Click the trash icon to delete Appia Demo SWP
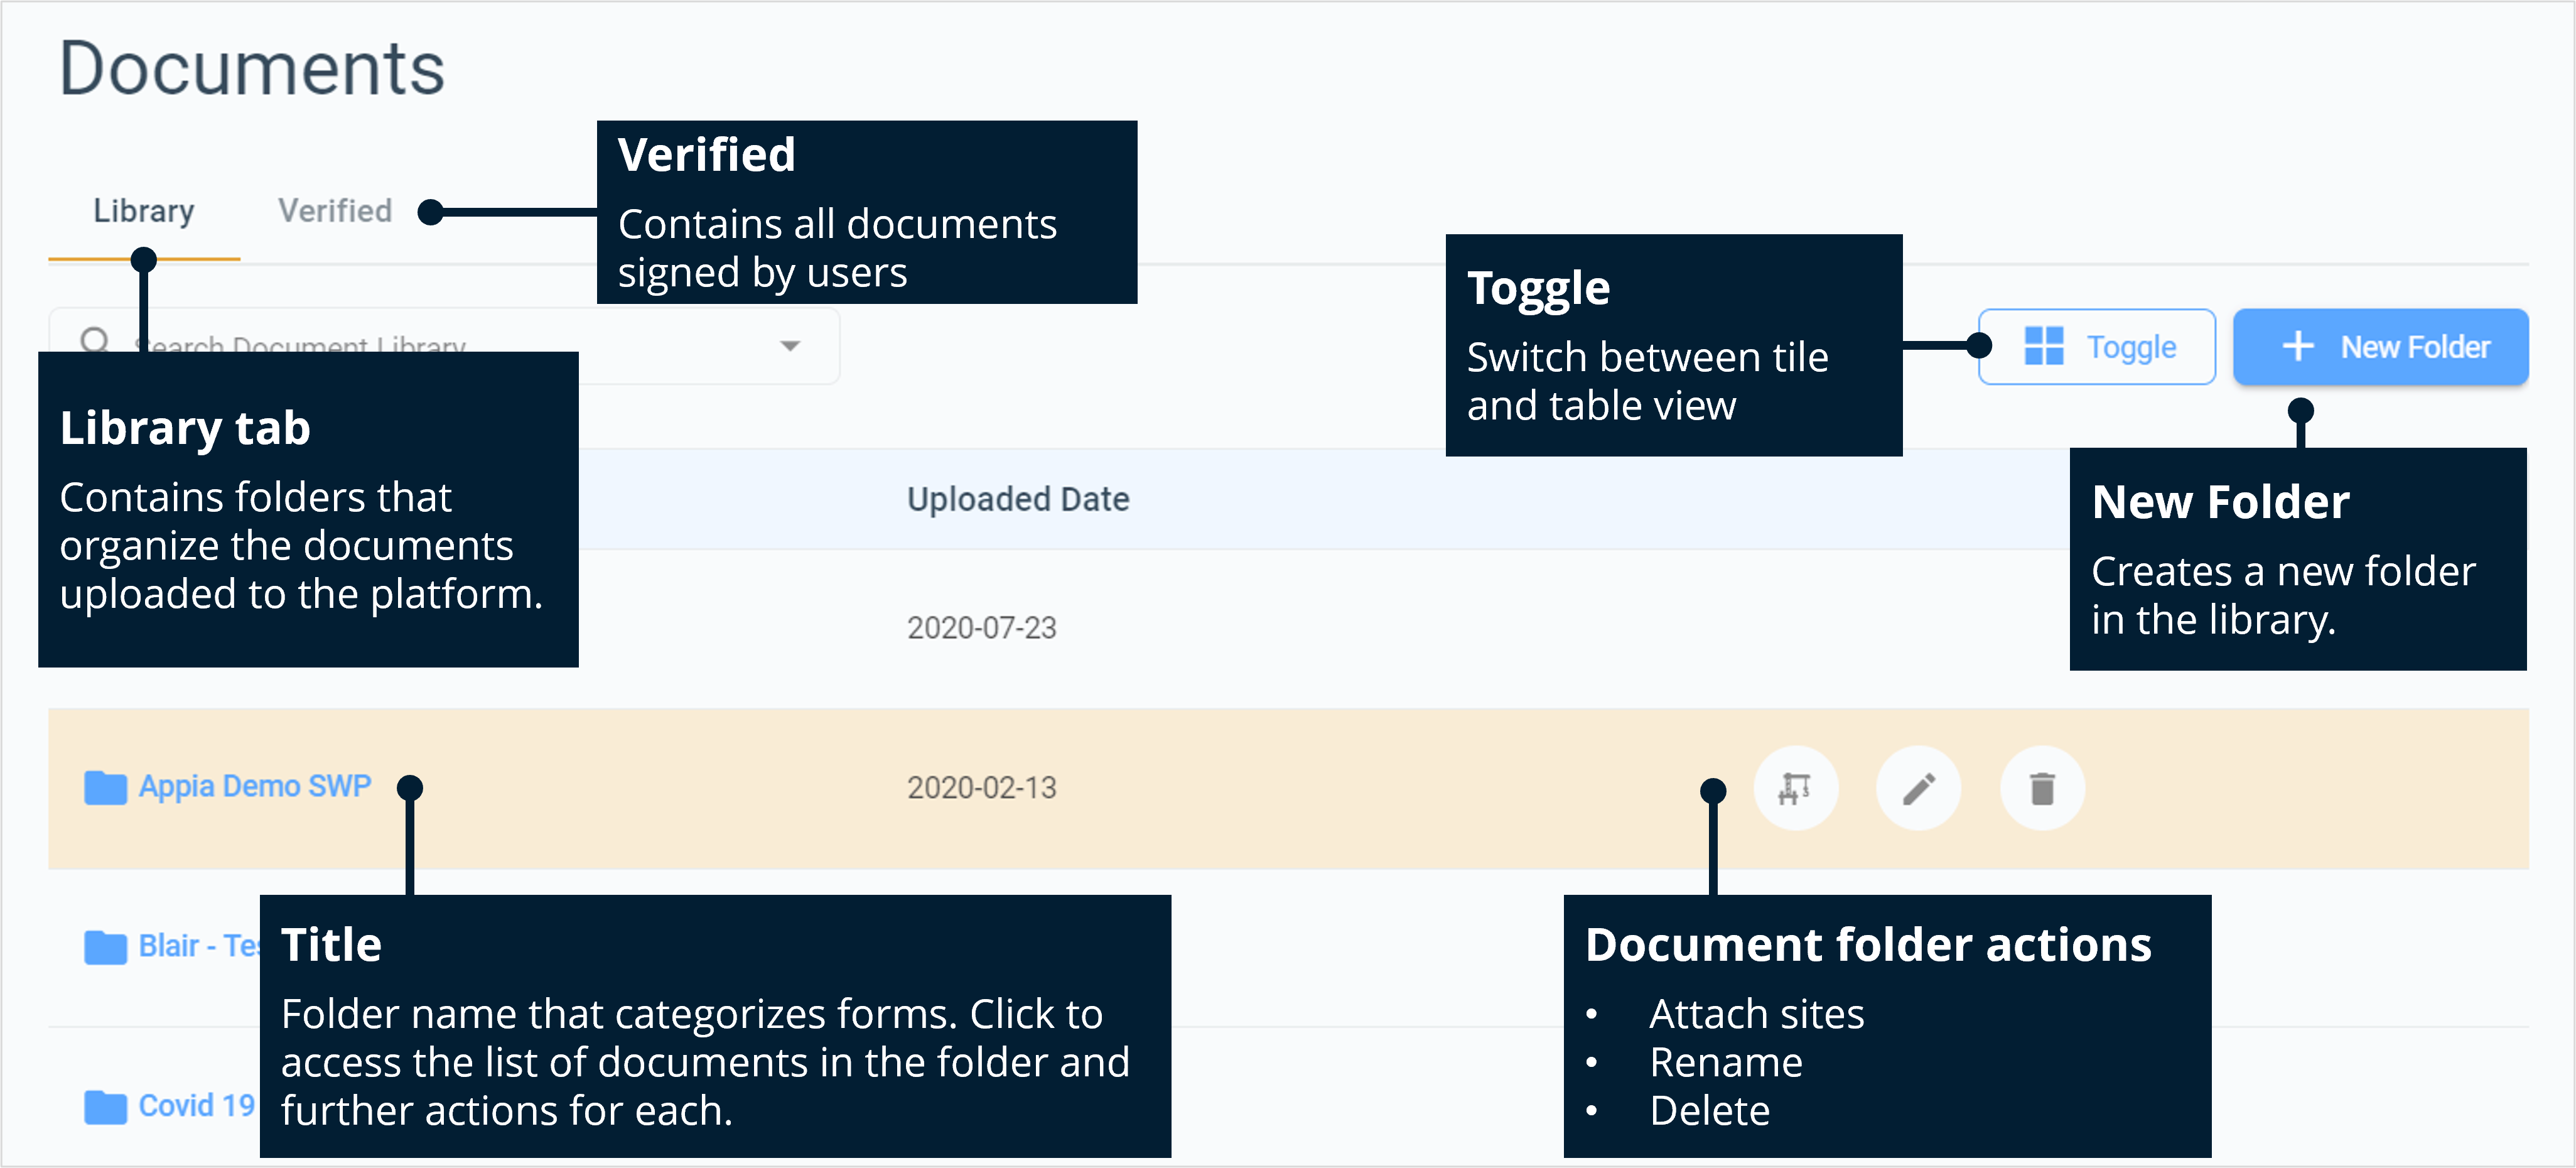Image resolution: width=2576 pixels, height=1168 pixels. [x=2042, y=788]
